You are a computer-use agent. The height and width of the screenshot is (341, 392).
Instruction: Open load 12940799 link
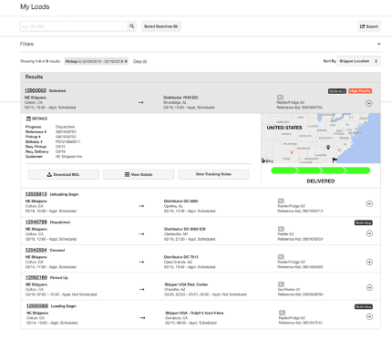(36, 222)
